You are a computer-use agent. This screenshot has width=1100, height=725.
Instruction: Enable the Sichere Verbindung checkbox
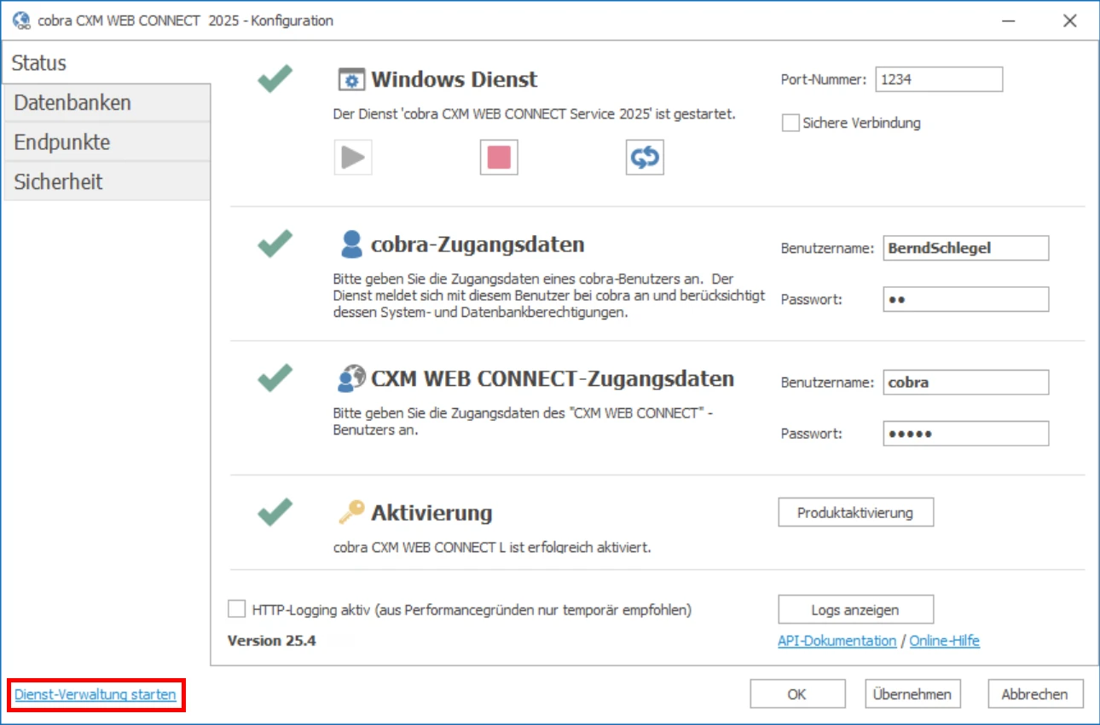pos(790,124)
